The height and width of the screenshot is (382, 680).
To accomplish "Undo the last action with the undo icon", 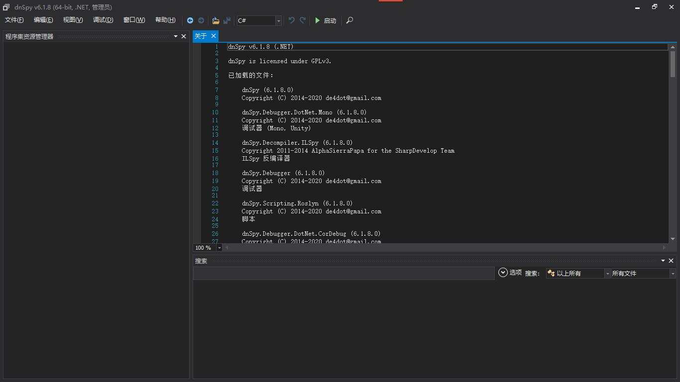I will tap(291, 20).
